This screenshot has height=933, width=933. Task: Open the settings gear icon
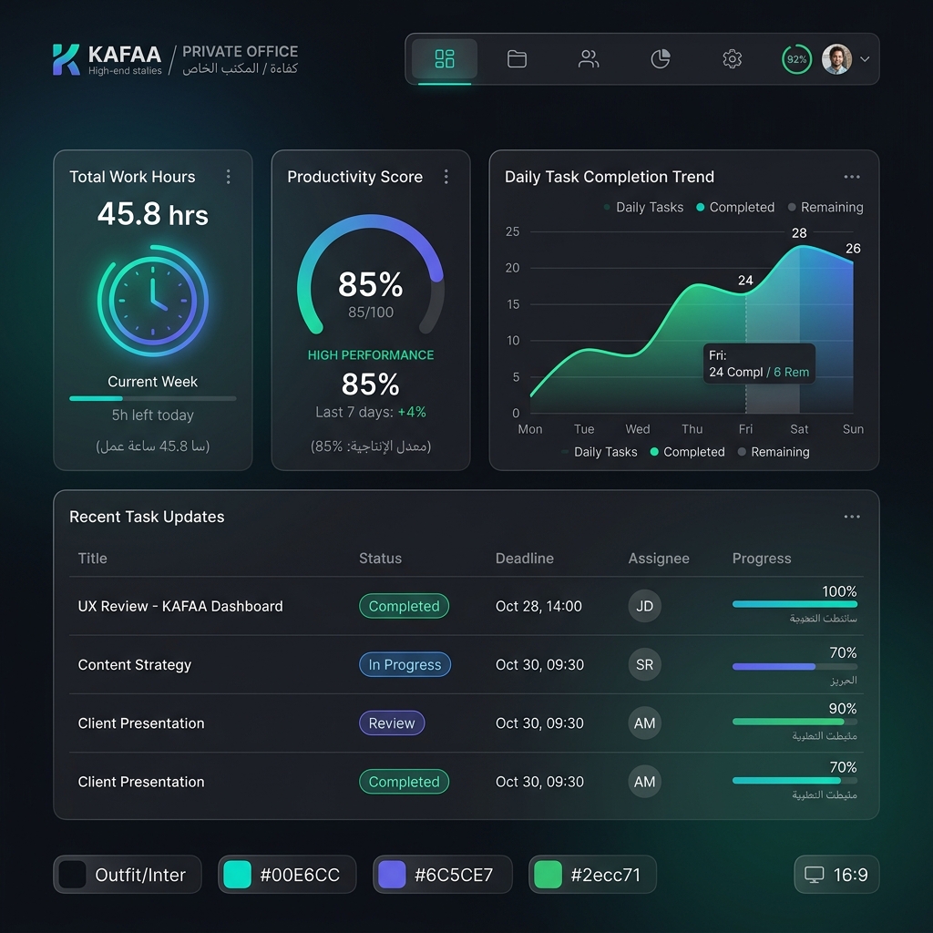(732, 59)
